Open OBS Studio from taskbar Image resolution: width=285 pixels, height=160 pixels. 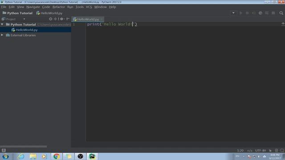[x=80, y=156]
